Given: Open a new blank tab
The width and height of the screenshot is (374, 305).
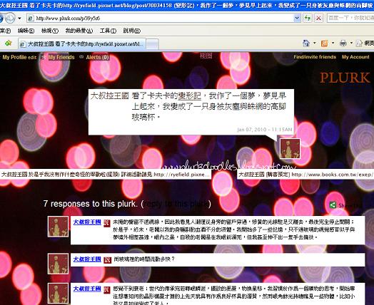Looking at the screenshot, I should point(153,44).
